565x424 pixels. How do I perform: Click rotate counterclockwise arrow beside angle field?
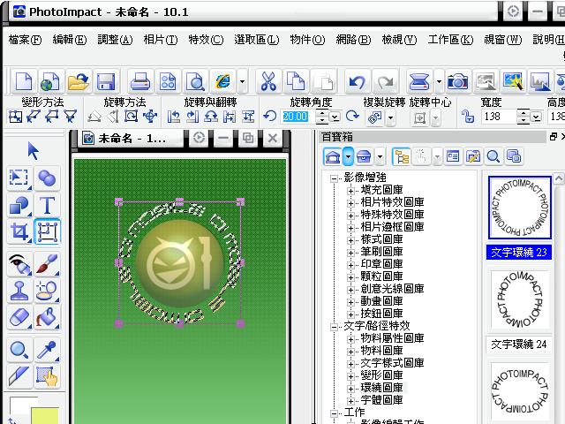pos(269,116)
